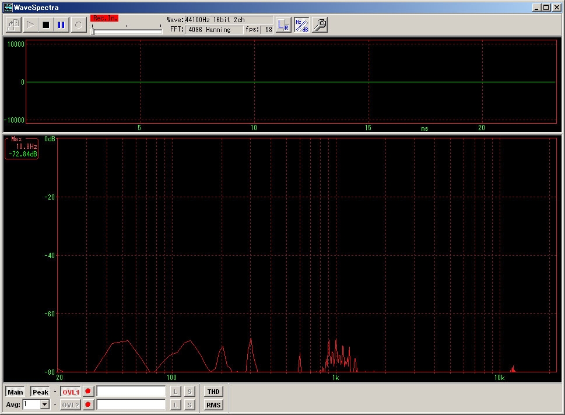Click the open file icon in toolbar
This screenshot has height=415, width=565.
pos(13,25)
